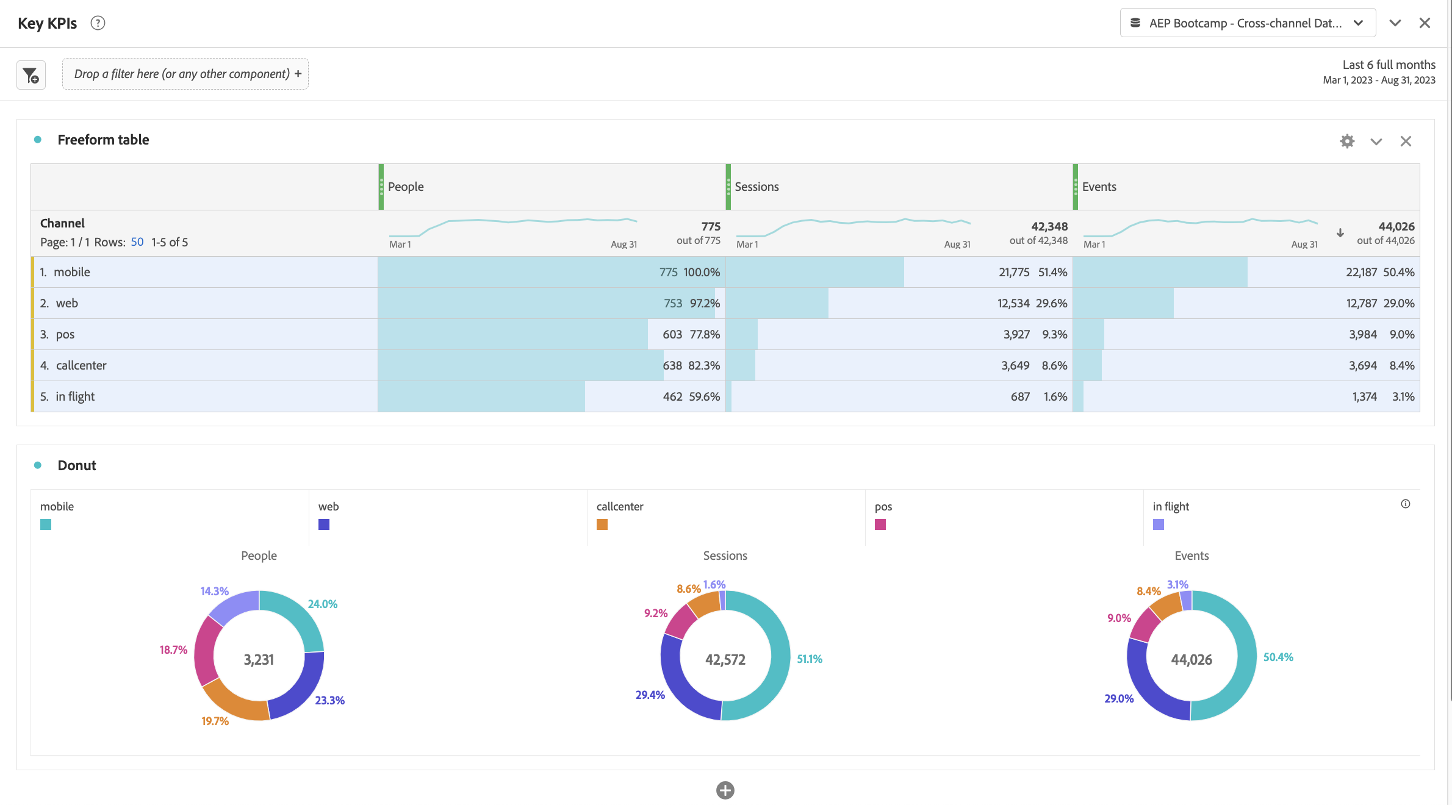Click the Donut data source dot
The height and width of the screenshot is (805, 1452).
(x=38, y=465)
